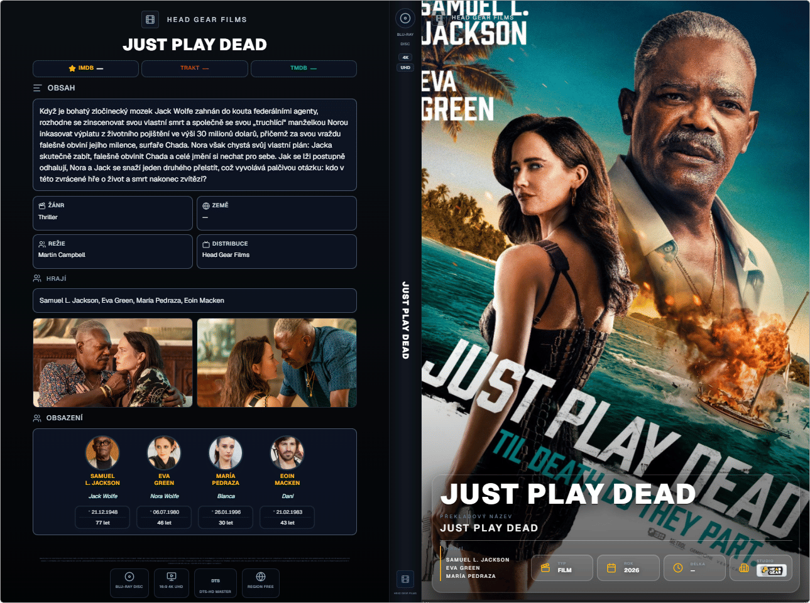810x603 pixels.
Task: Click the gold star icon next to IMDB
Action: [72, 68]
